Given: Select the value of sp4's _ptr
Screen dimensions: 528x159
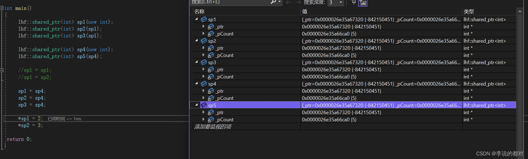Looking at the screenshot, I should coord(381,91).
